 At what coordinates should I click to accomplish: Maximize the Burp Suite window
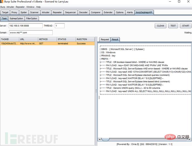point(179,1)
